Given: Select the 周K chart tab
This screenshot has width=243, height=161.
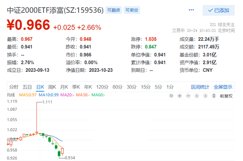Looking at the screenshot, I should 52,87.
